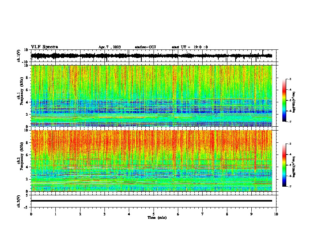Image resolution: width=311 pixels, height=240 pixels.
Task: Click the "ch.1(V)" waveform axis label
Action: (19, 56)
